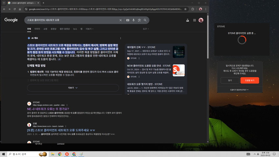Start voice search with microphone

pyautogui.click(x=134, y=20)
